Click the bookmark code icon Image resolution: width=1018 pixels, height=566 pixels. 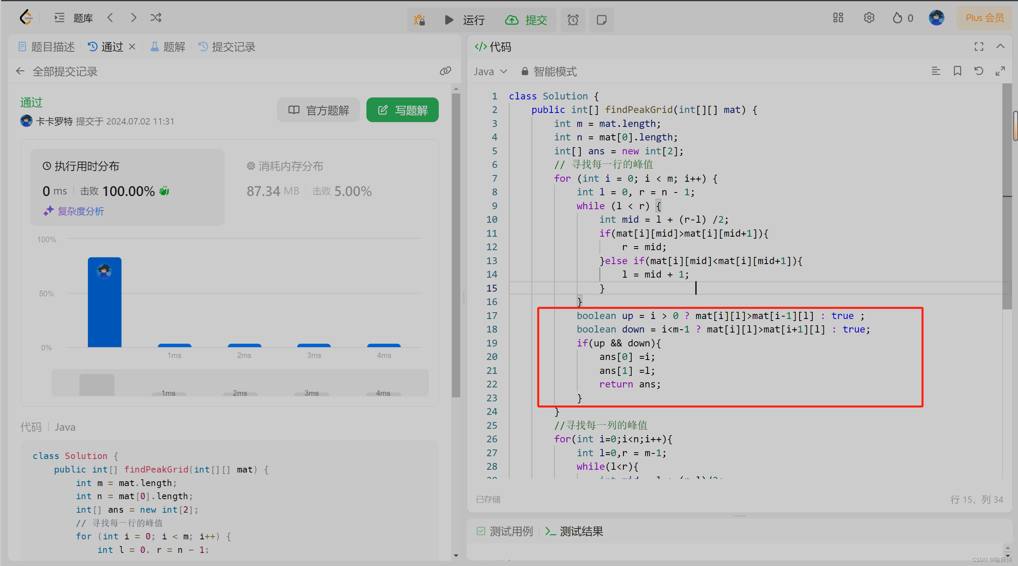958,71
